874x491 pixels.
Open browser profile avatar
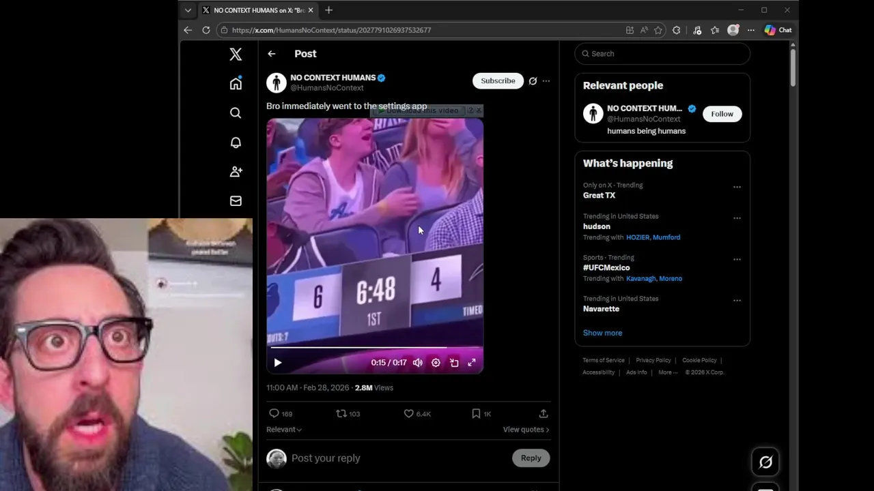733,30
